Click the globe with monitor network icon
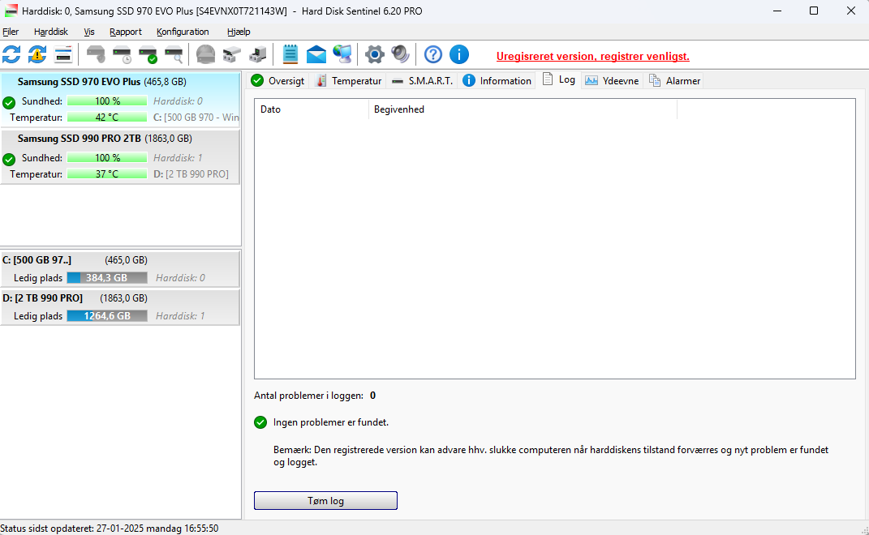 (342, 54)
